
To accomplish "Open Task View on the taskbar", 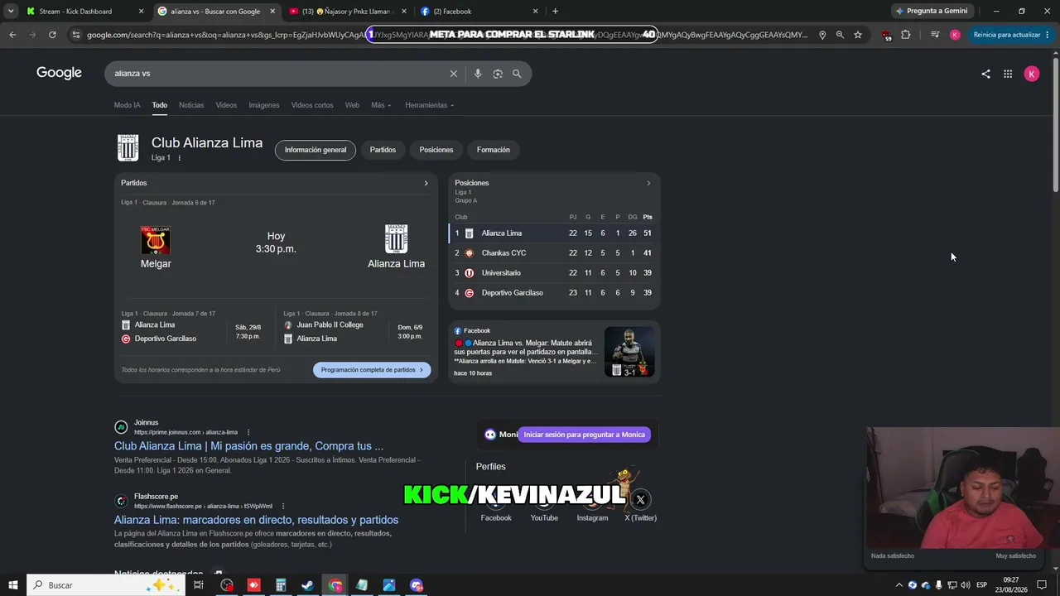I will [199, 585].
